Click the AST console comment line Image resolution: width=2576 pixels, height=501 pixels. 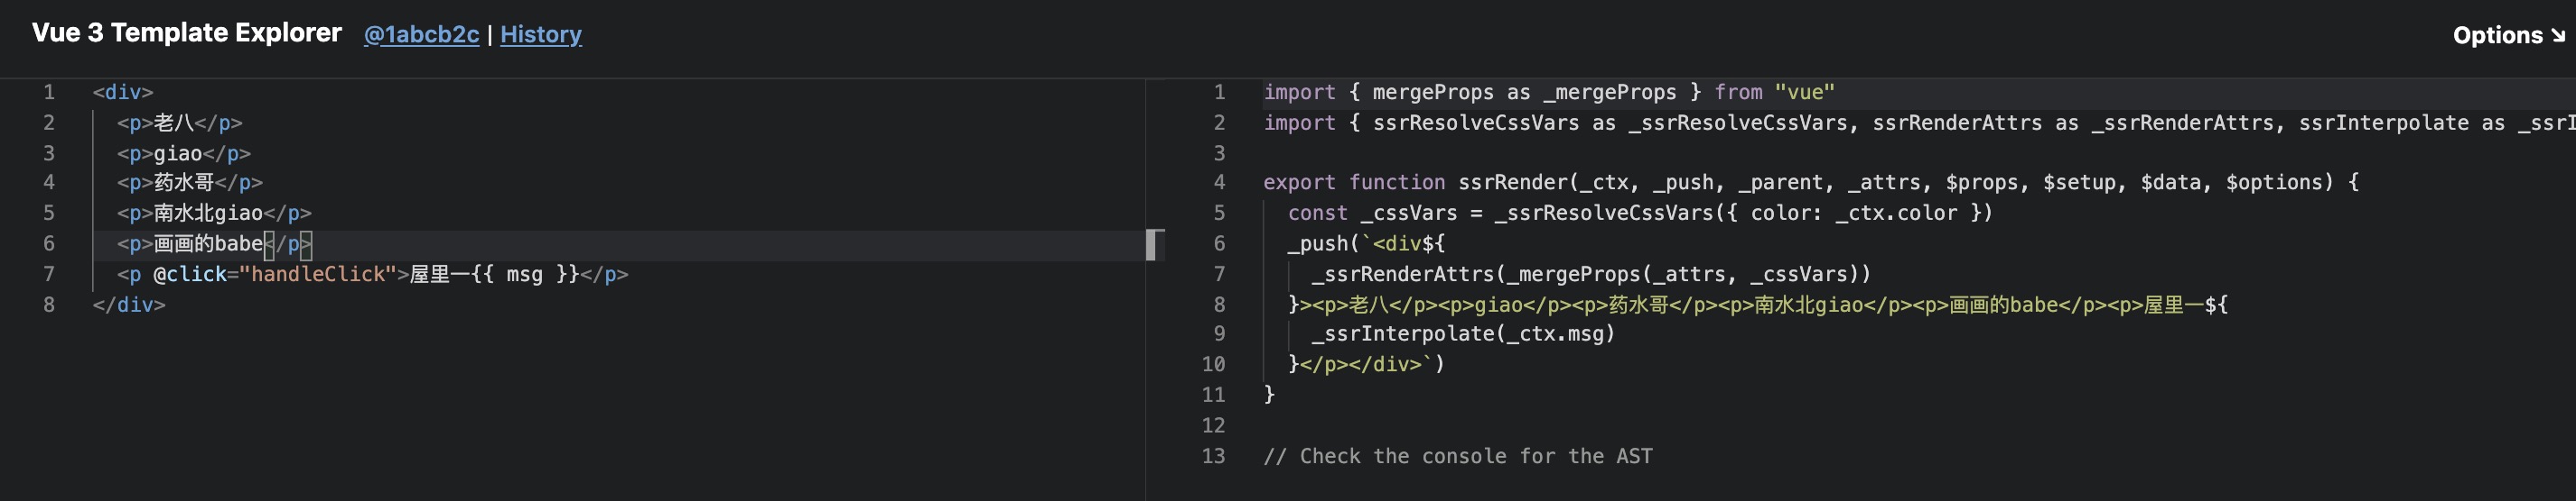pyautogui.click(x=1457, y=456)
